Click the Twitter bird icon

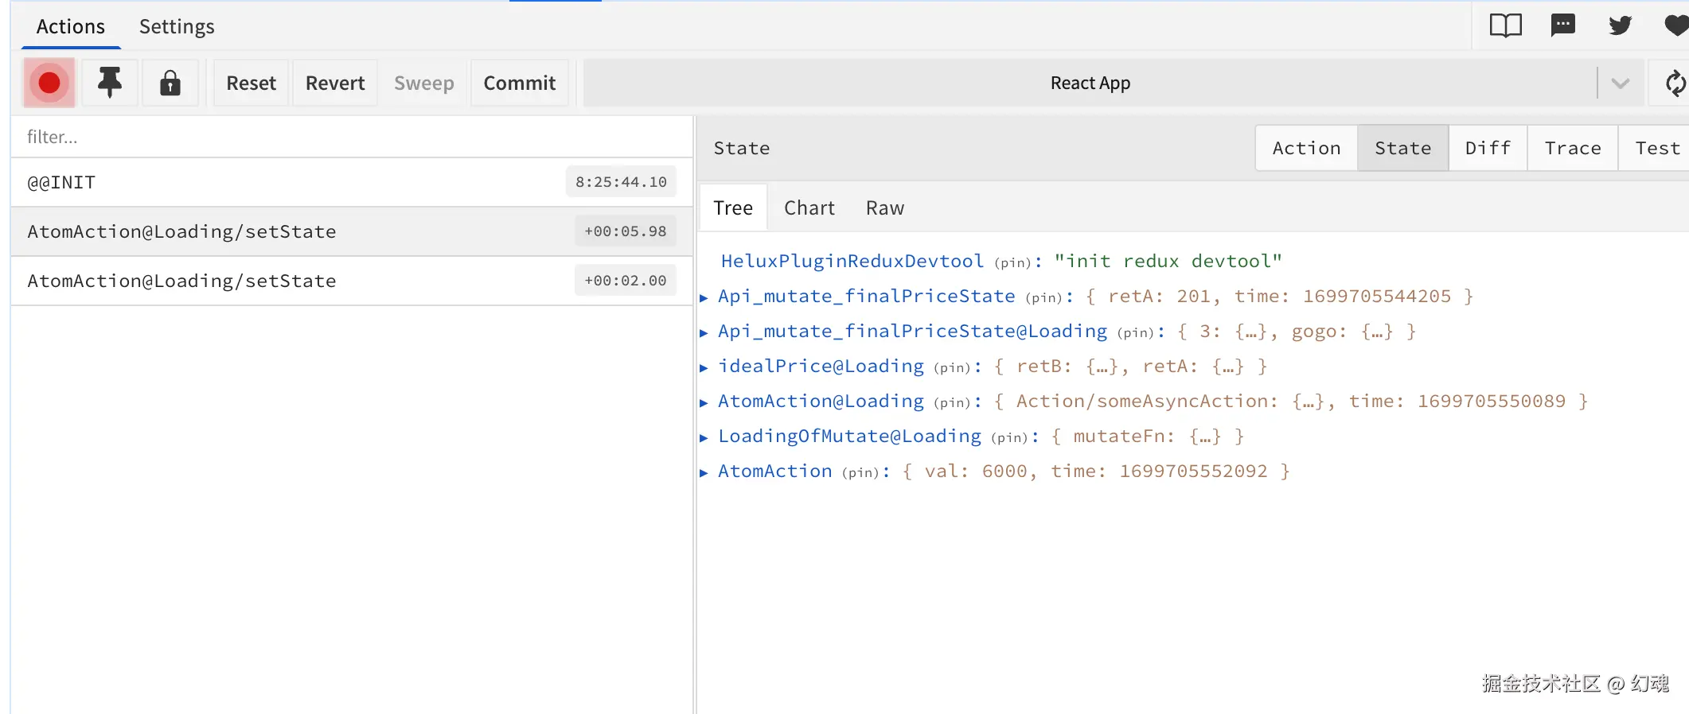coord(1621,25)
